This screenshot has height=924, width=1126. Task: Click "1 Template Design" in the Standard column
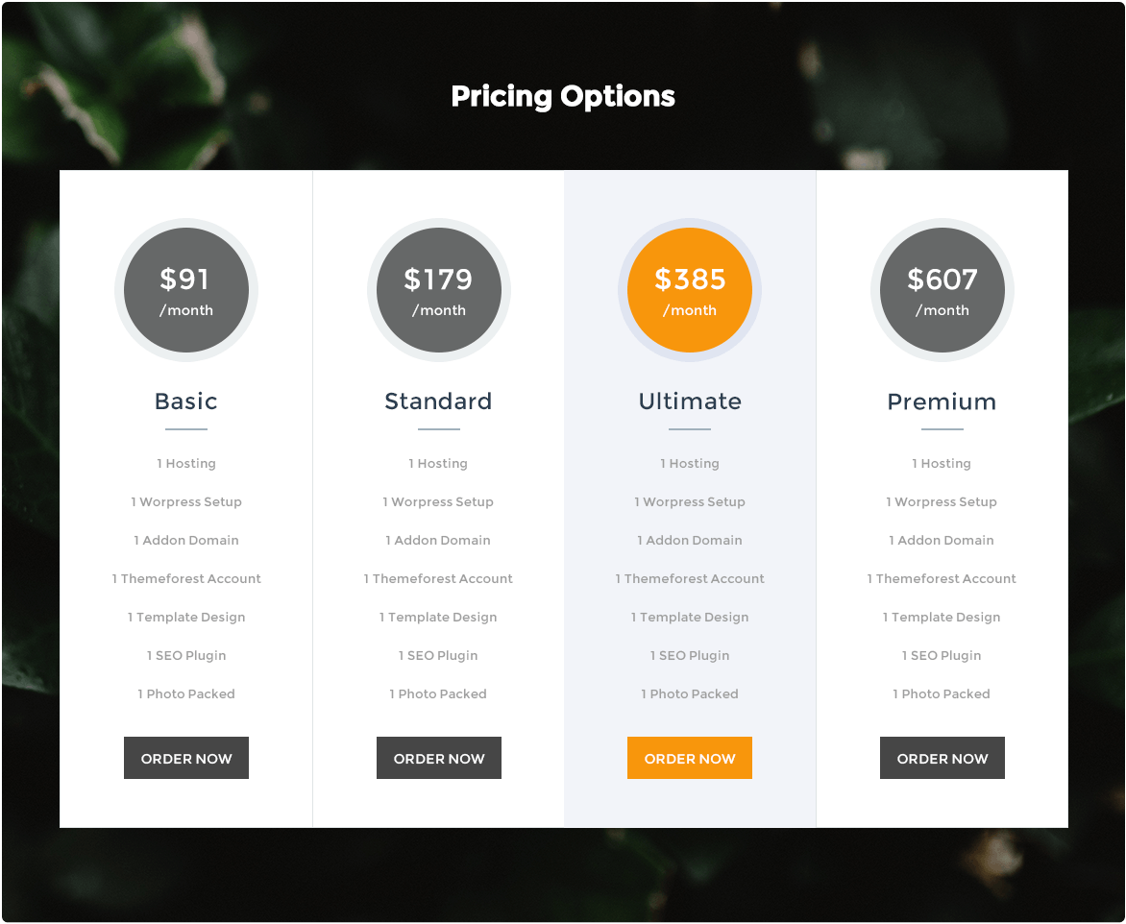click(x=438, y=618)
